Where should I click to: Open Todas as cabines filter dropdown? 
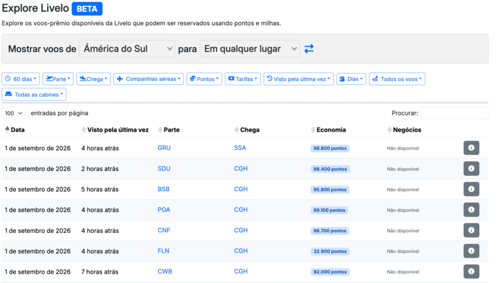tap(34, 94)
